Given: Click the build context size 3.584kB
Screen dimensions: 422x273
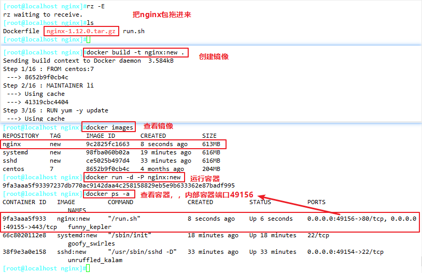Looking at the screenshot, I should tap(161, 61).
